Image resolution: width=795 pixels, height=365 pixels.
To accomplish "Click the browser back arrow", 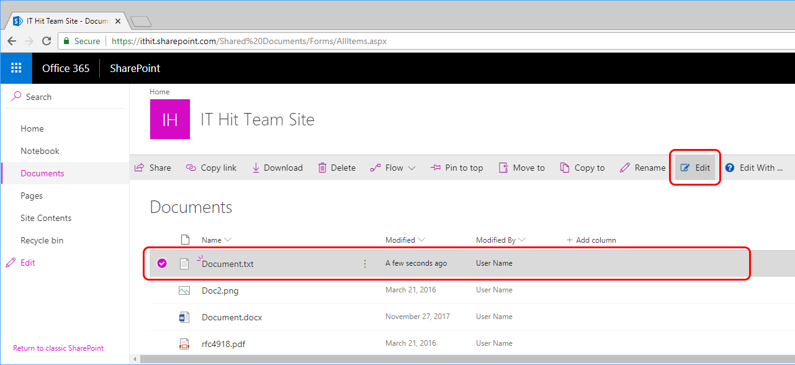I will [x=12, y=41].
